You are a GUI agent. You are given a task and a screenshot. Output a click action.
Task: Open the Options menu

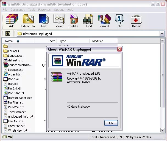(59, 10)
